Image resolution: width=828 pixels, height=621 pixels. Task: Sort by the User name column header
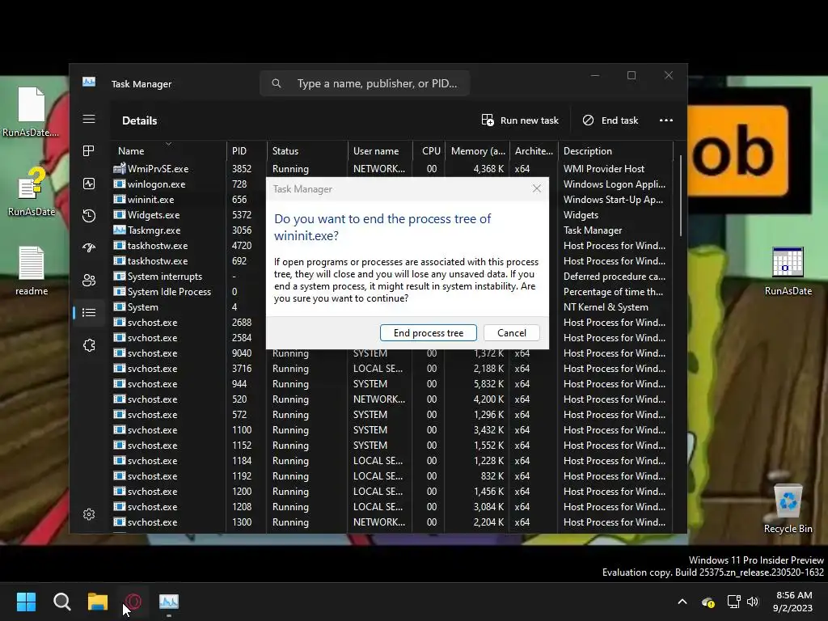point(380,150)
